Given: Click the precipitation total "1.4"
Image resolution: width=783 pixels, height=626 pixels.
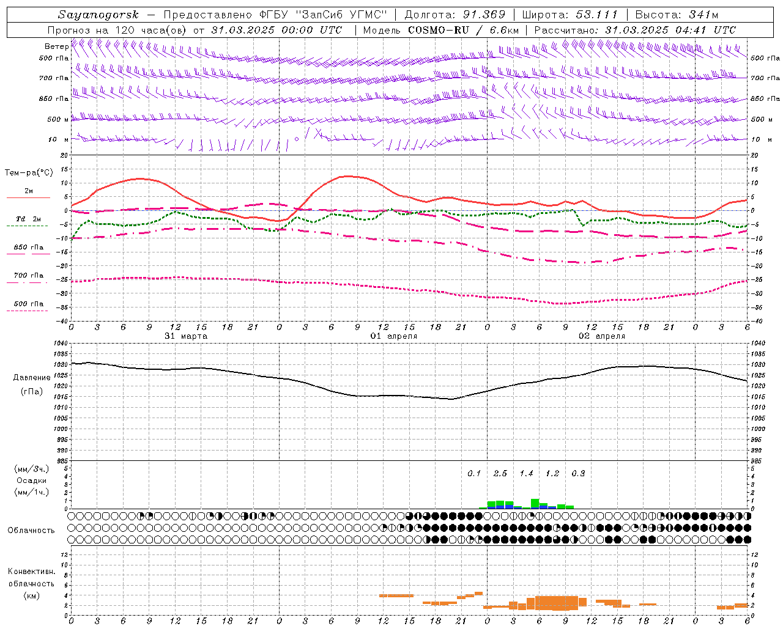Looking at the screenshot, I should (x=526, y=474).
